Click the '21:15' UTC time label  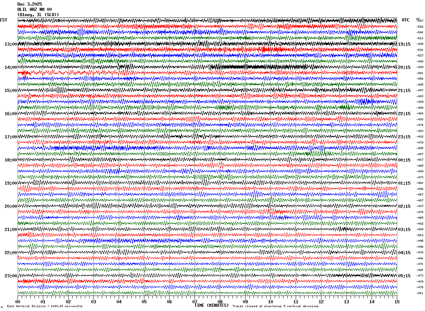404,91
